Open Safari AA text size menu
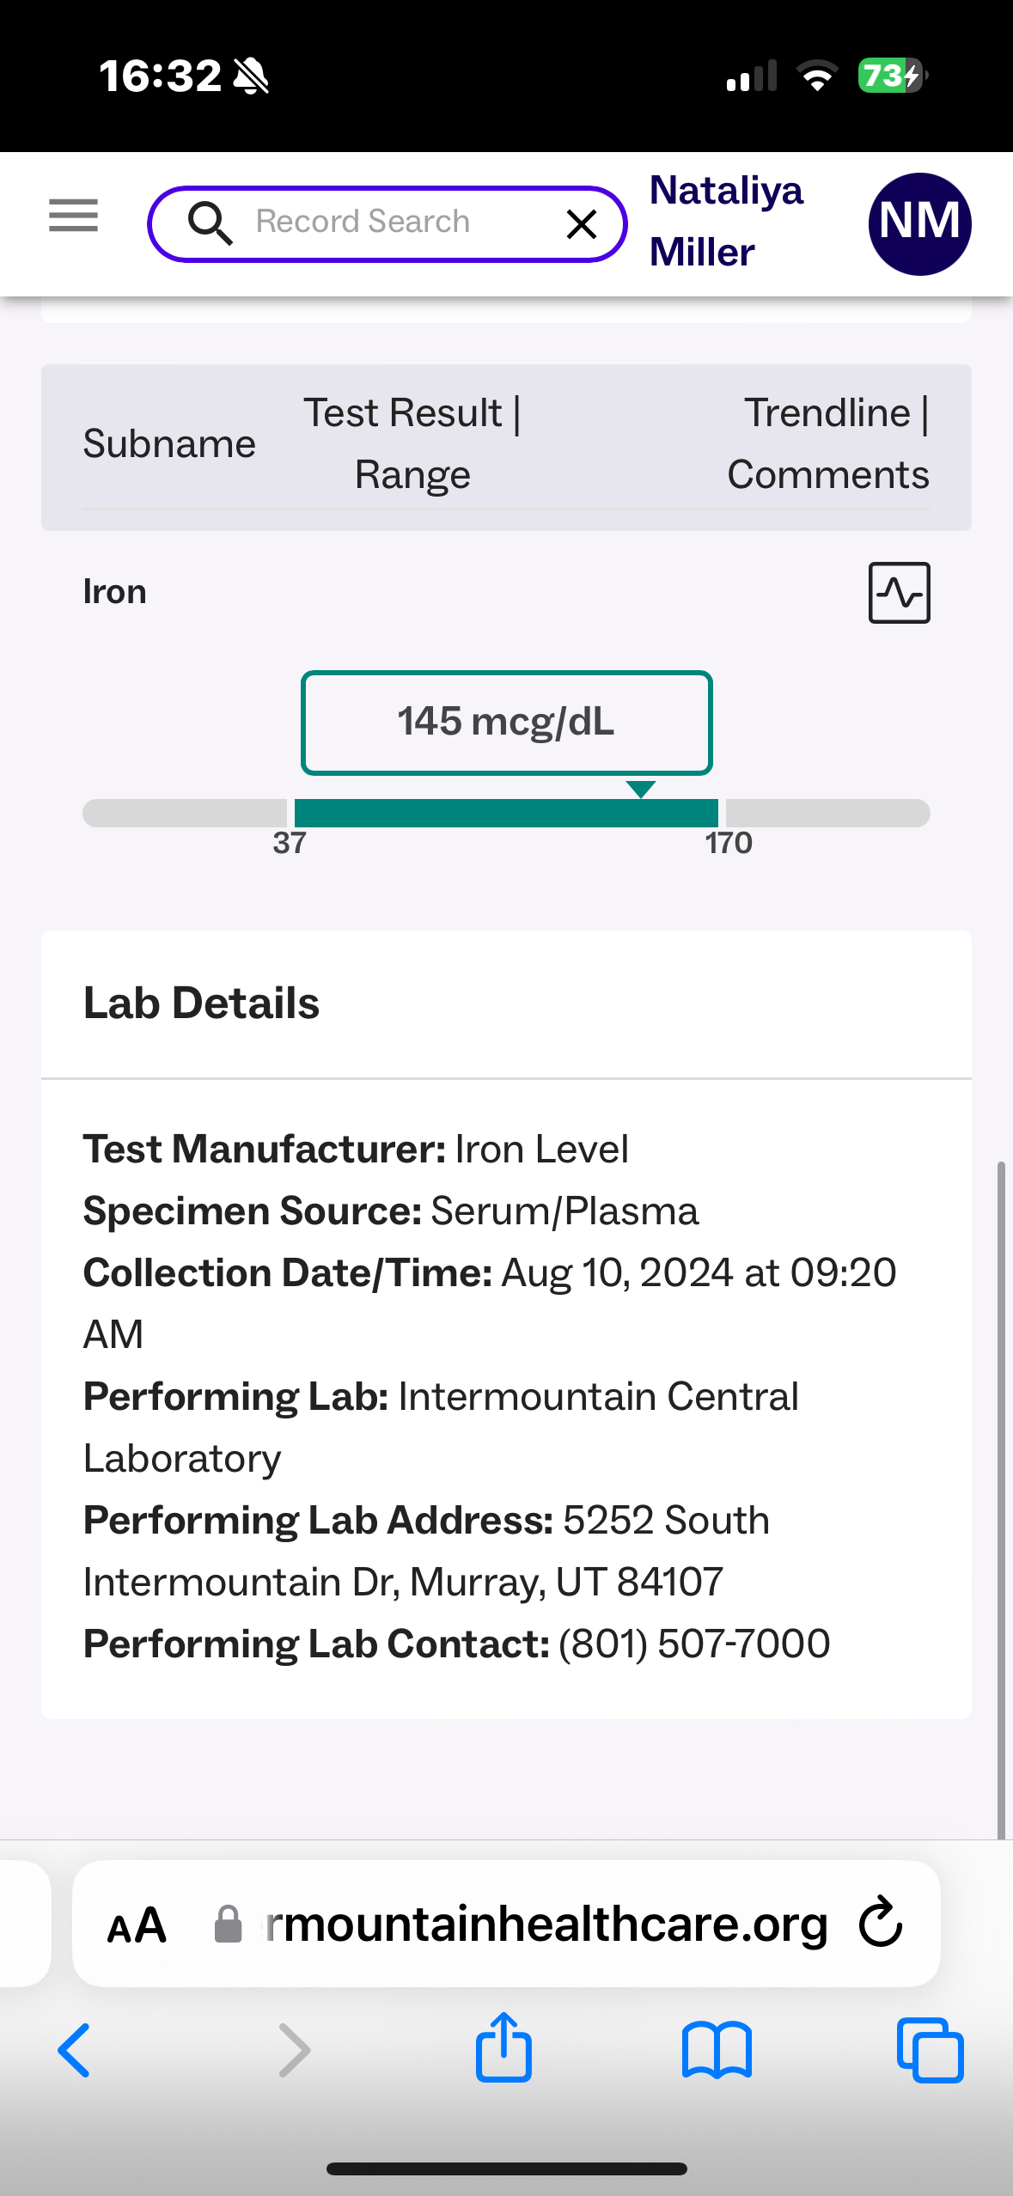The image size is (1013, 2196). tap(137, 1925)
